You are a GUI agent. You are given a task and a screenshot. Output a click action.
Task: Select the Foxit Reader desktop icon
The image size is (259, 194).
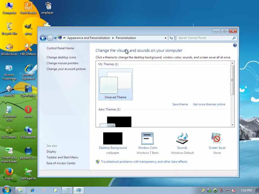coord(28,8)
